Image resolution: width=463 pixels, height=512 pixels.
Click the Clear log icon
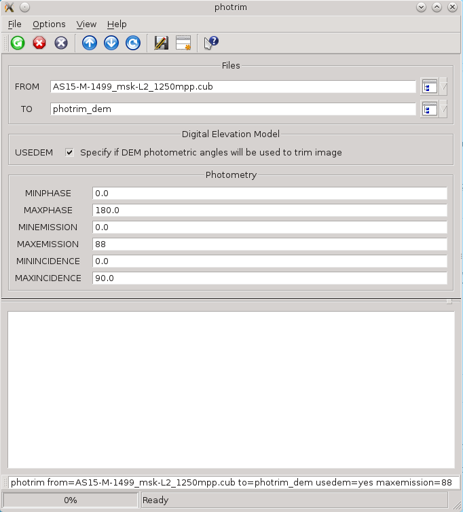pos(183,43)
